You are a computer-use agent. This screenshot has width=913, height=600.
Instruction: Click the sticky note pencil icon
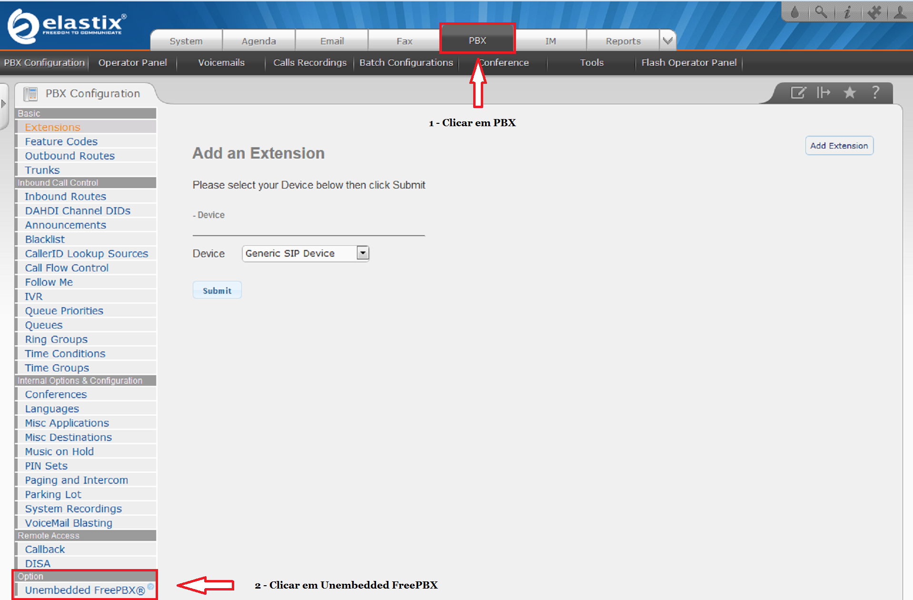tap(798, 92)
